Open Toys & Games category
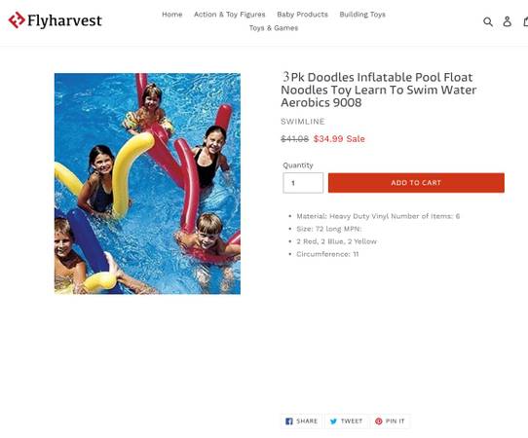Screen dimensions: 528x438 click(274, 28)
